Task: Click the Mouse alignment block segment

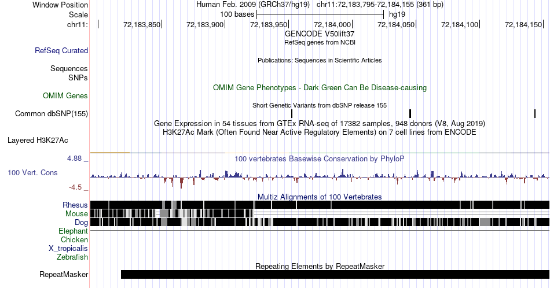Action: click(171, 213)
